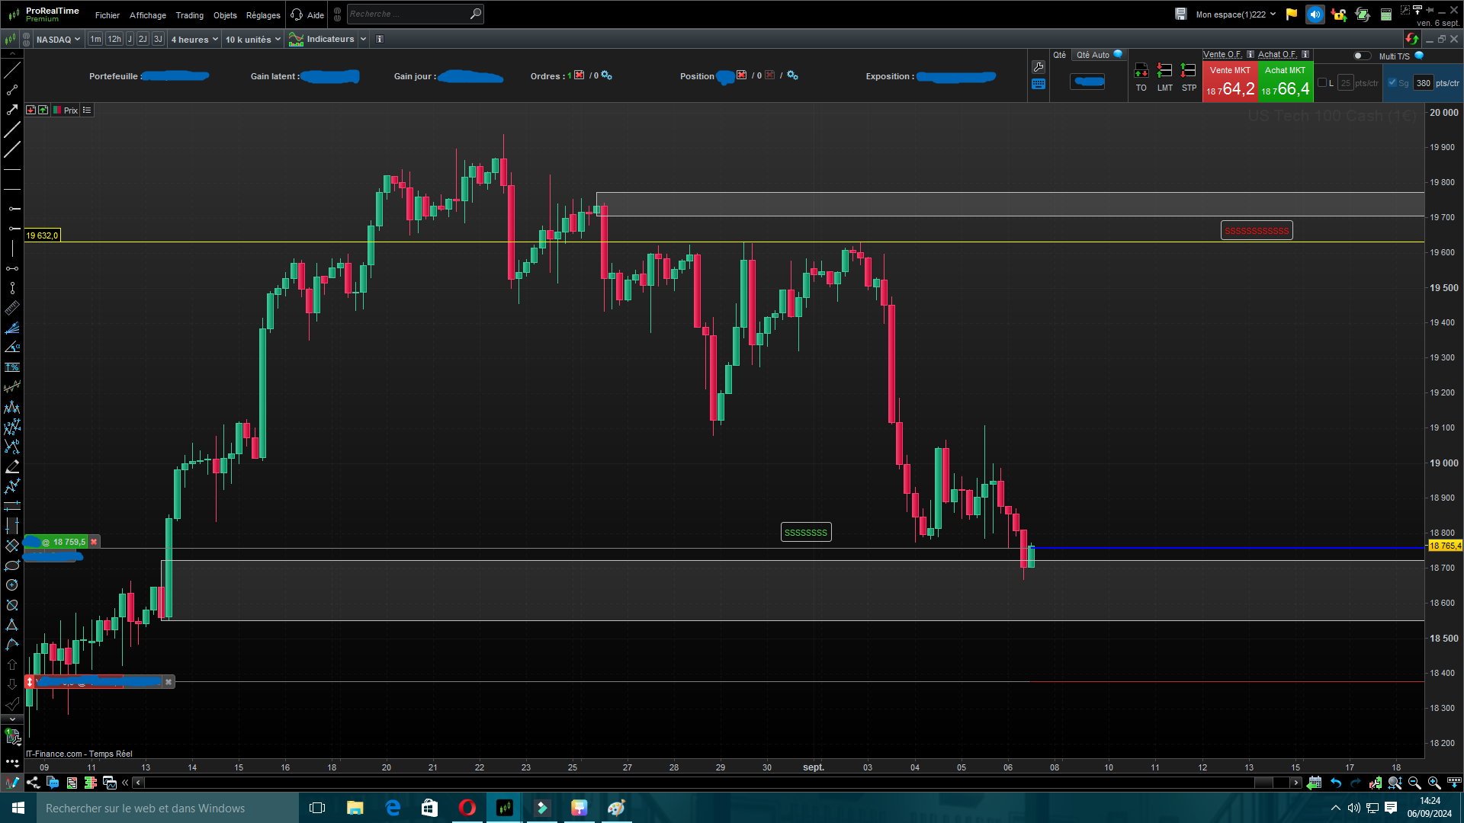The image size is (1464, 823).
Task: Expand the NASDAQ list dropdown
Action: (x=58, y=40)
